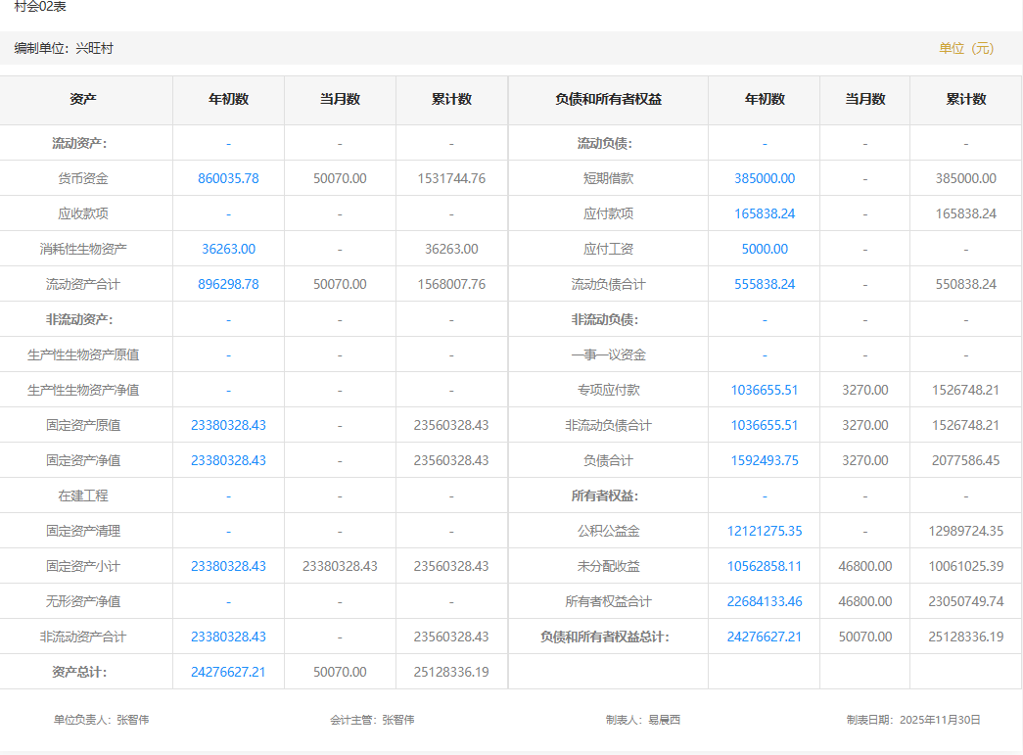Click the 应付款项 年初数 link 165838.24
Viewport: 1023px width, 755px height.
[x=764, y=213]
